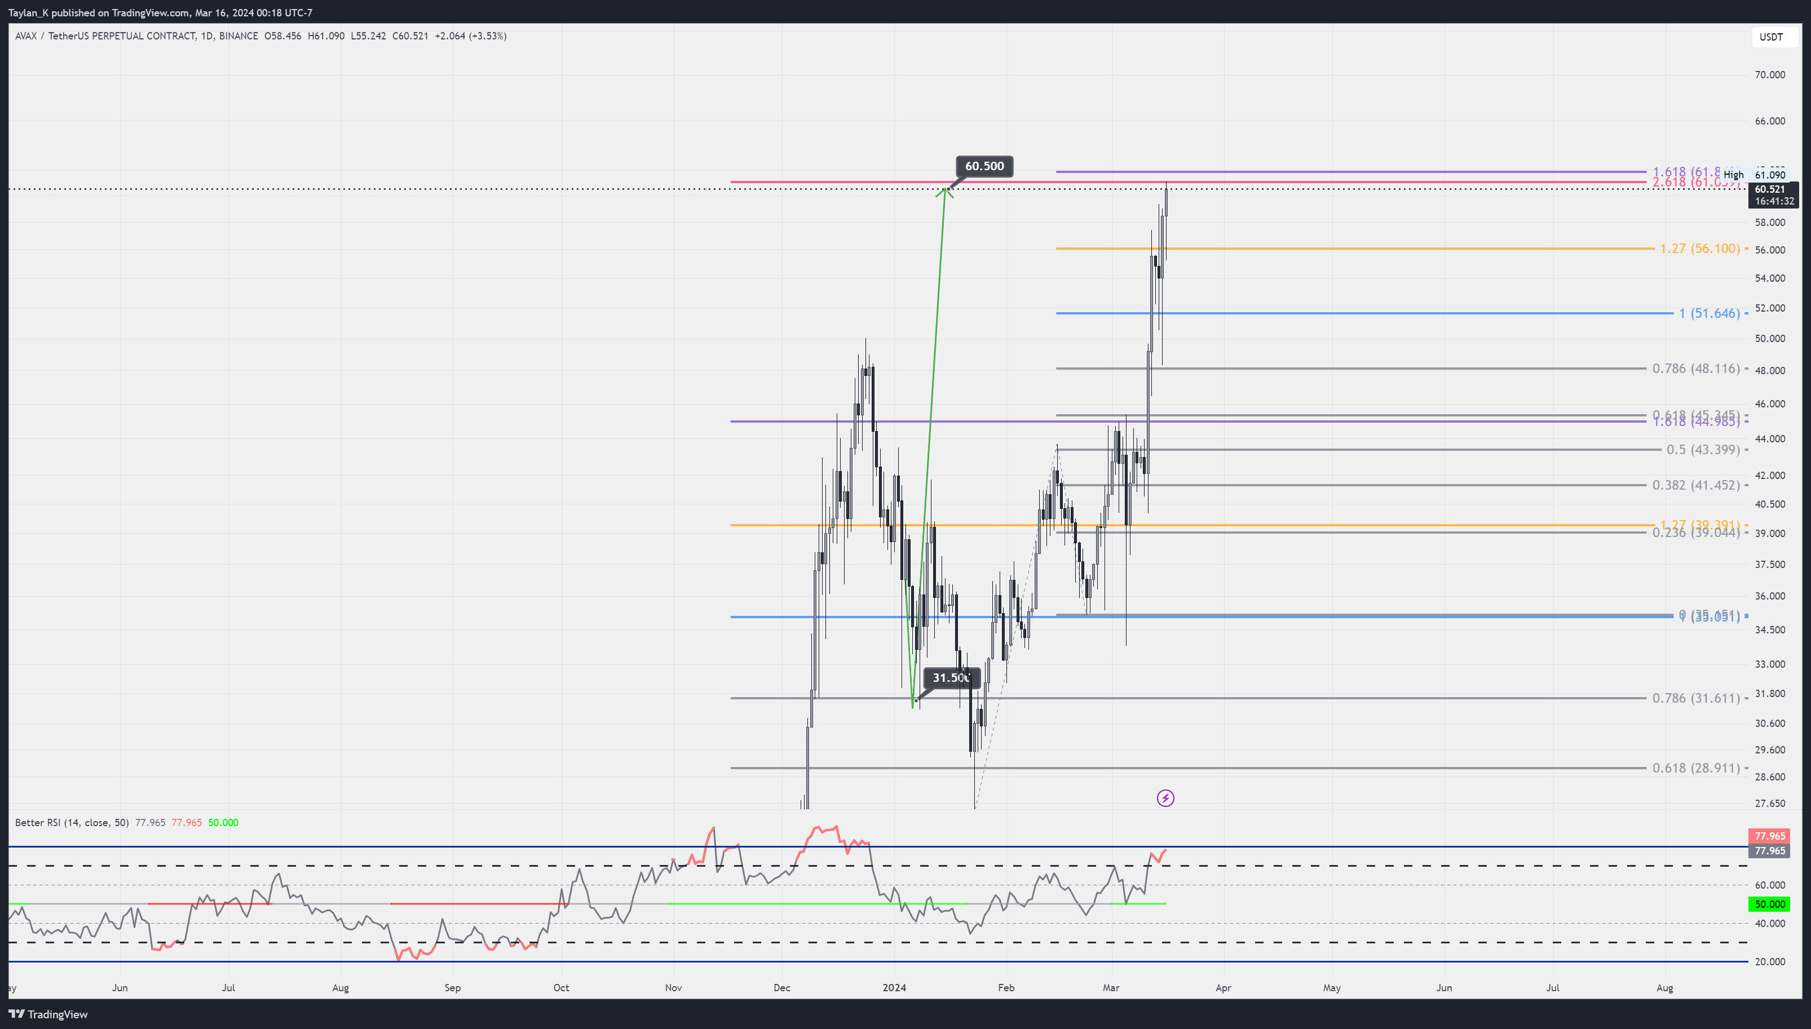This screenshot has width=1811, height=1029.
Task: Click the Fibonacci label 1.27 (56.100)
Action: (x=1699, y=249)
